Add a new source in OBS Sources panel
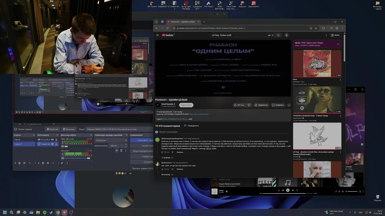Screen dimensions: 385x216 coord(38,163)
